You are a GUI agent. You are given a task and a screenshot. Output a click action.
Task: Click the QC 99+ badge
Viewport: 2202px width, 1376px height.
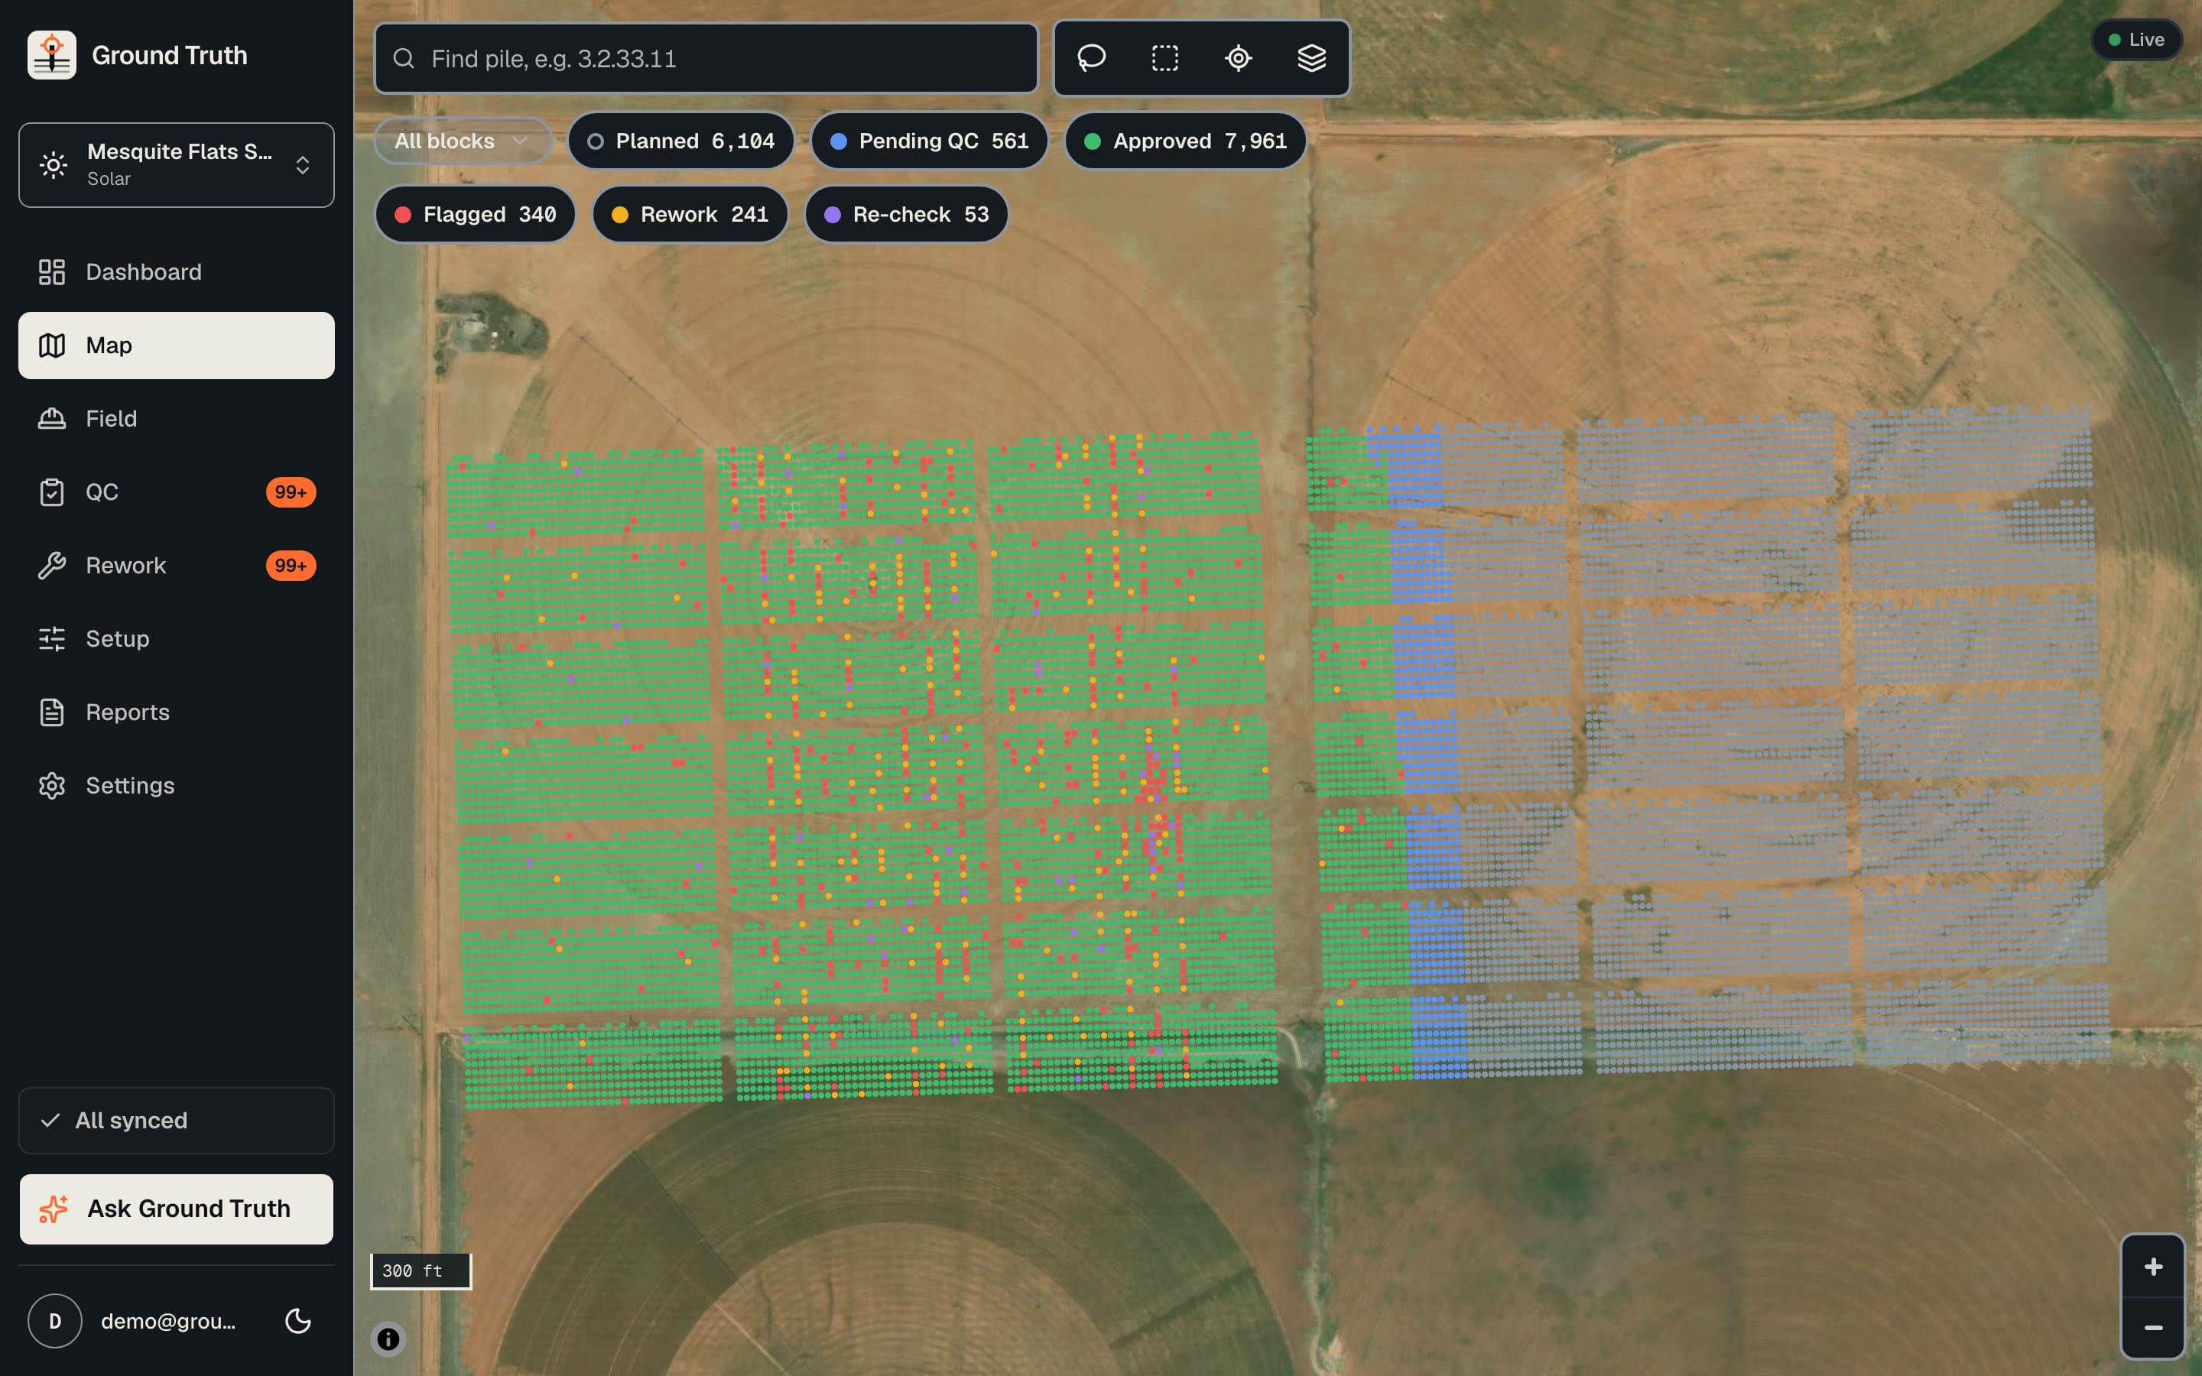[291, 492]
